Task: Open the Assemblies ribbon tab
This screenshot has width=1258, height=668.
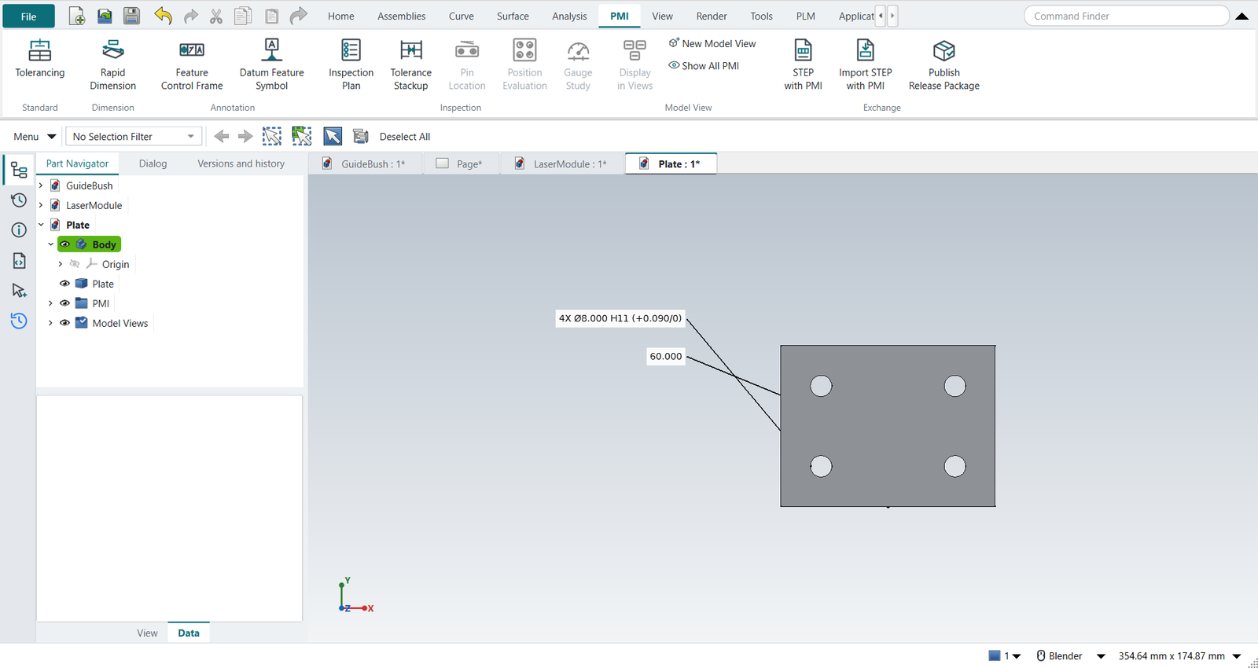Action: 401,16
